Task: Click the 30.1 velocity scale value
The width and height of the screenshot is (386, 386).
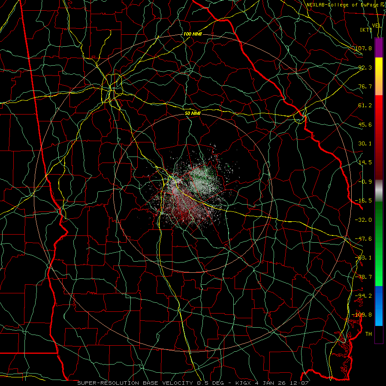Action: (x=365, y=144)
